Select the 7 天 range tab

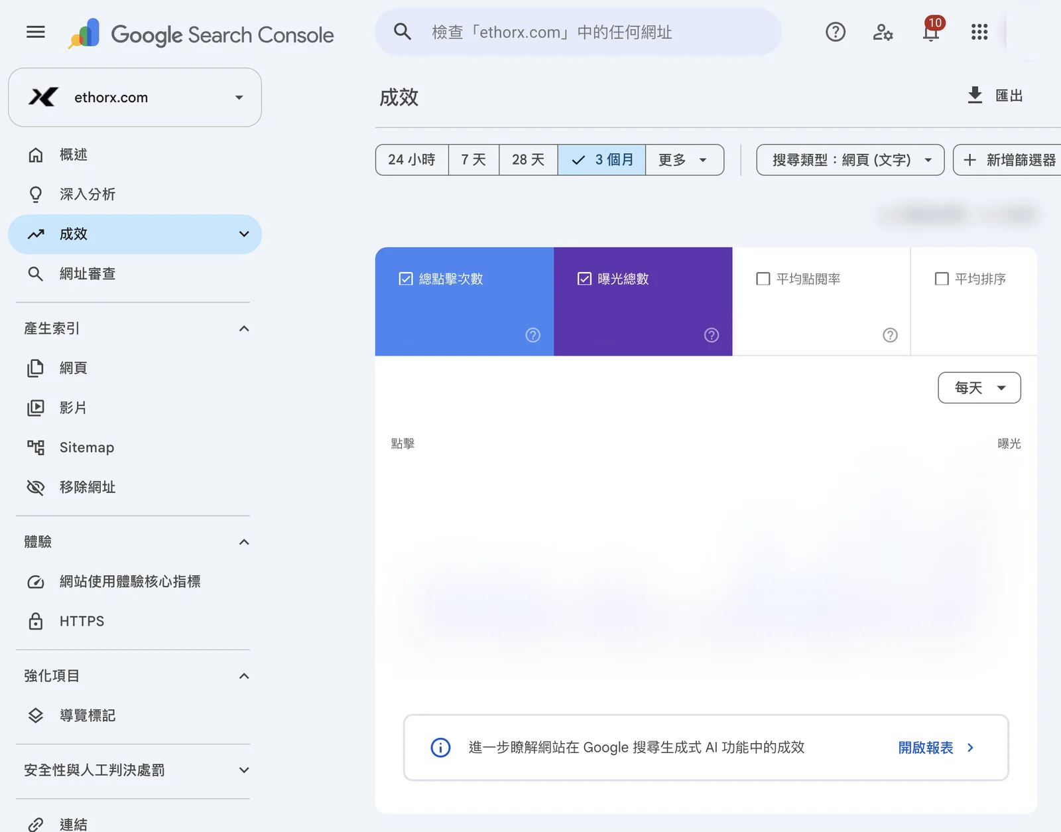point(473,160)
